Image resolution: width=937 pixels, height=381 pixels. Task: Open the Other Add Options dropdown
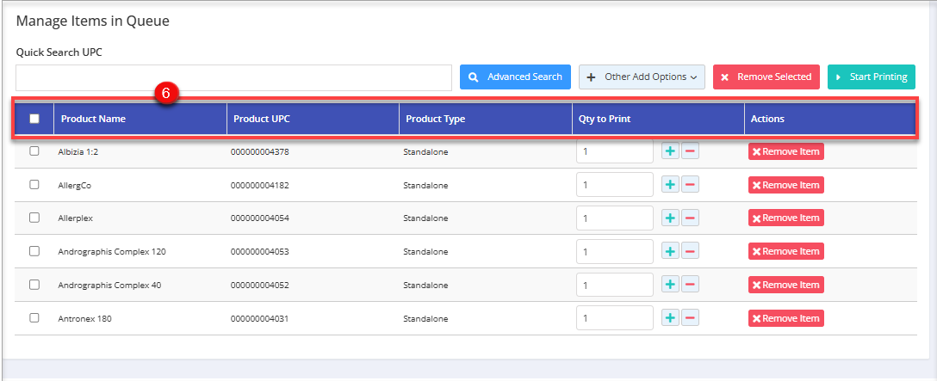[x=642, y=77]
